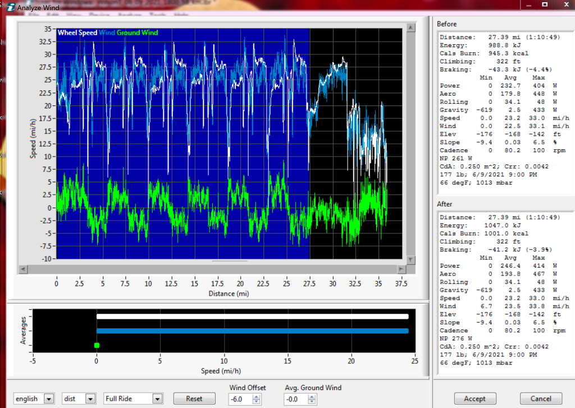Click the green ground wind average marker

(x=97, y=345)
